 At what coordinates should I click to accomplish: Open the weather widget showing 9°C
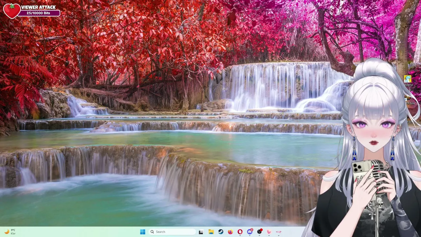tap(10, 232)
